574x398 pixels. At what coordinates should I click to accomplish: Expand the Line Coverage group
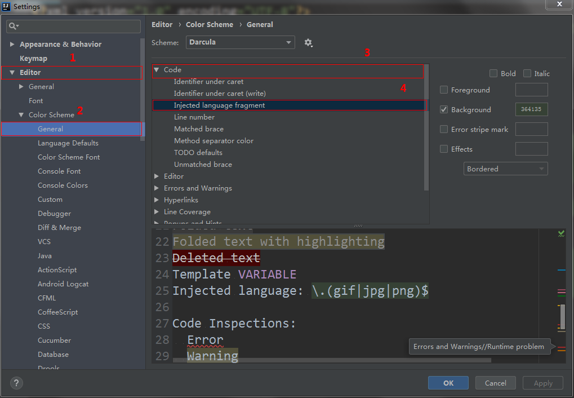[x=157, y=212]
